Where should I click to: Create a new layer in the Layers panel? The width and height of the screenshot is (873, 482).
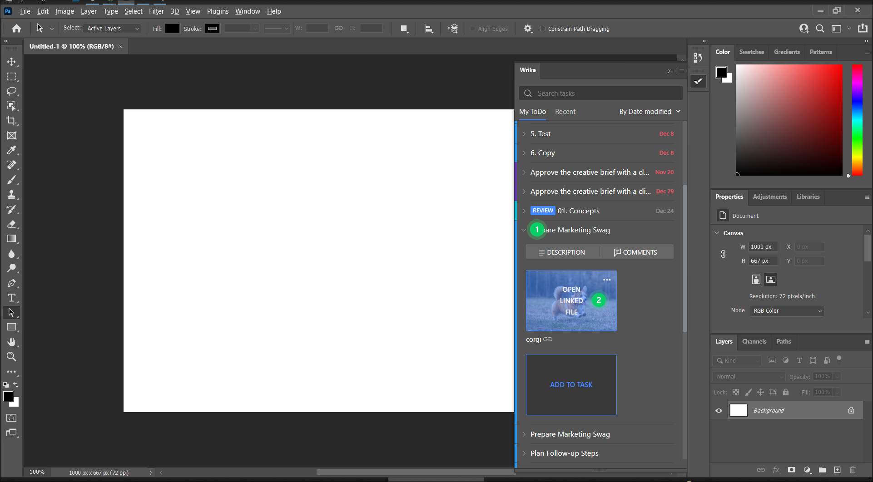point(837,470)
